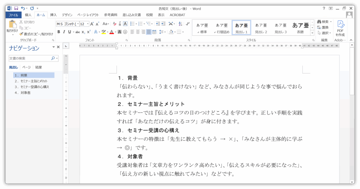
Task: Apply the 標準 style
Action: pos(202,28)
